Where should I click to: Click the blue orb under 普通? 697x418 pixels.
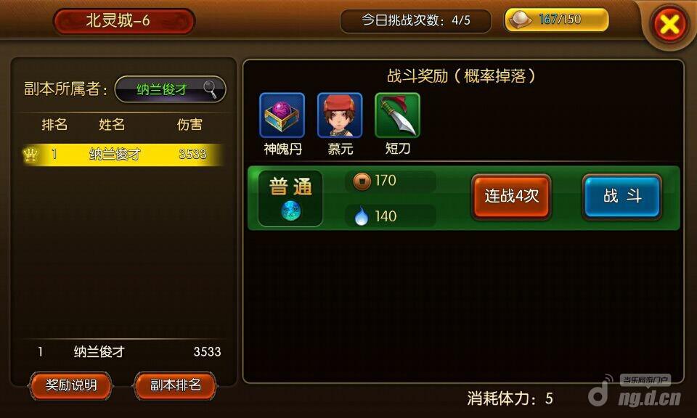(291, 210)
